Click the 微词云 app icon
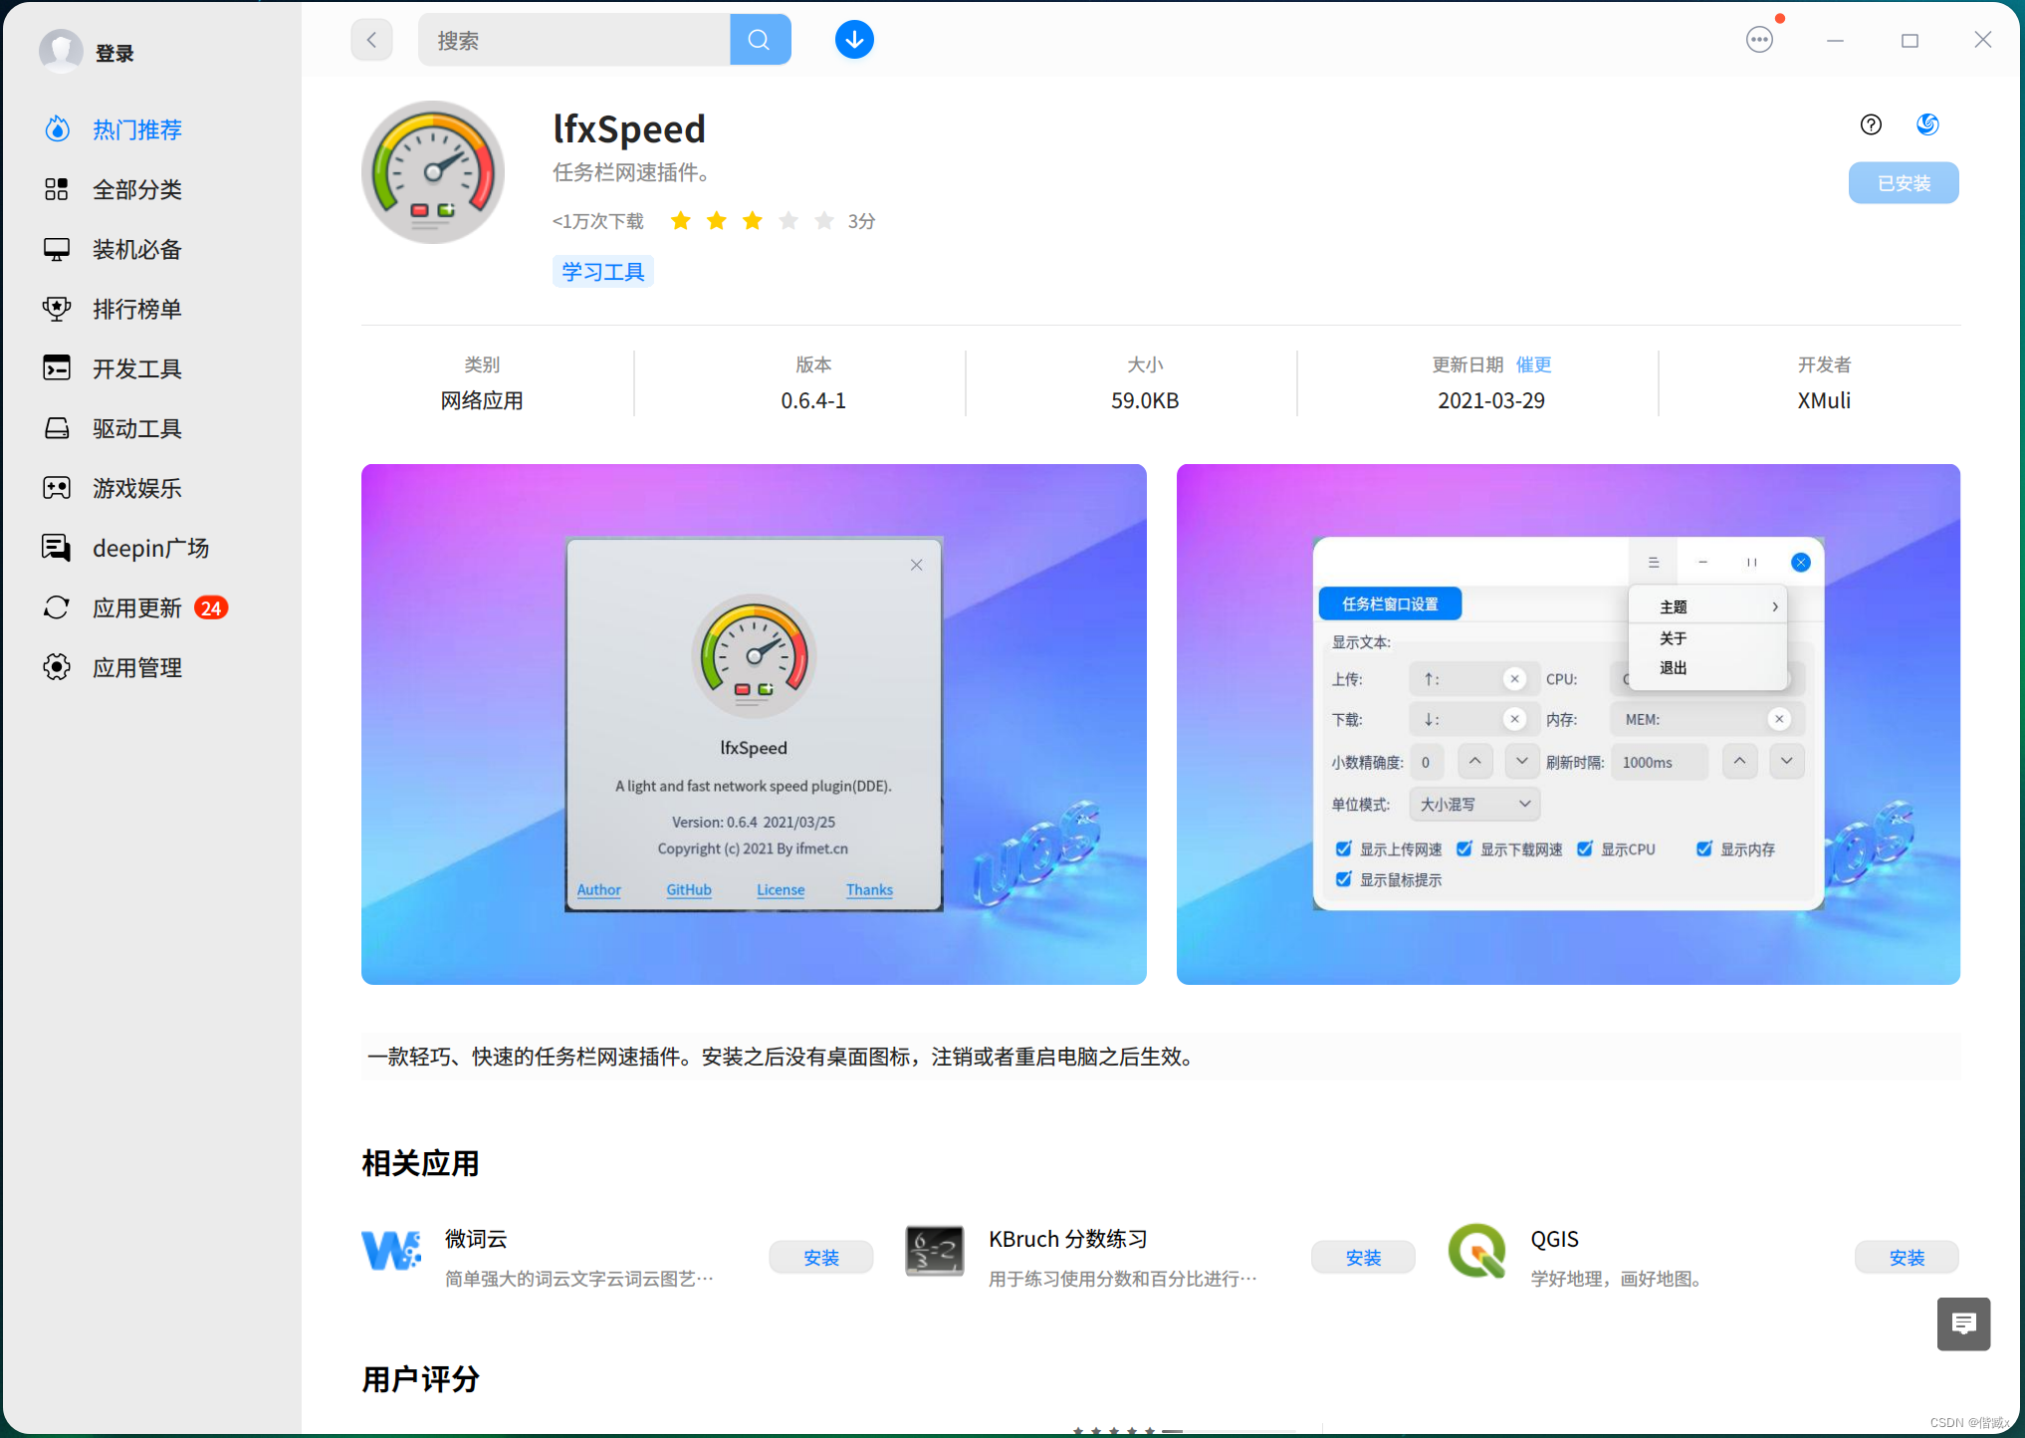Screen dimensions: 2025x1438 coord(391,1252)
